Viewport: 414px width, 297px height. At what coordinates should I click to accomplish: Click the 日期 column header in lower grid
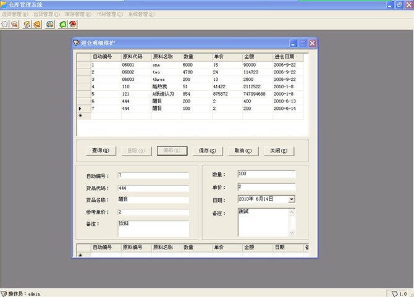288,248
